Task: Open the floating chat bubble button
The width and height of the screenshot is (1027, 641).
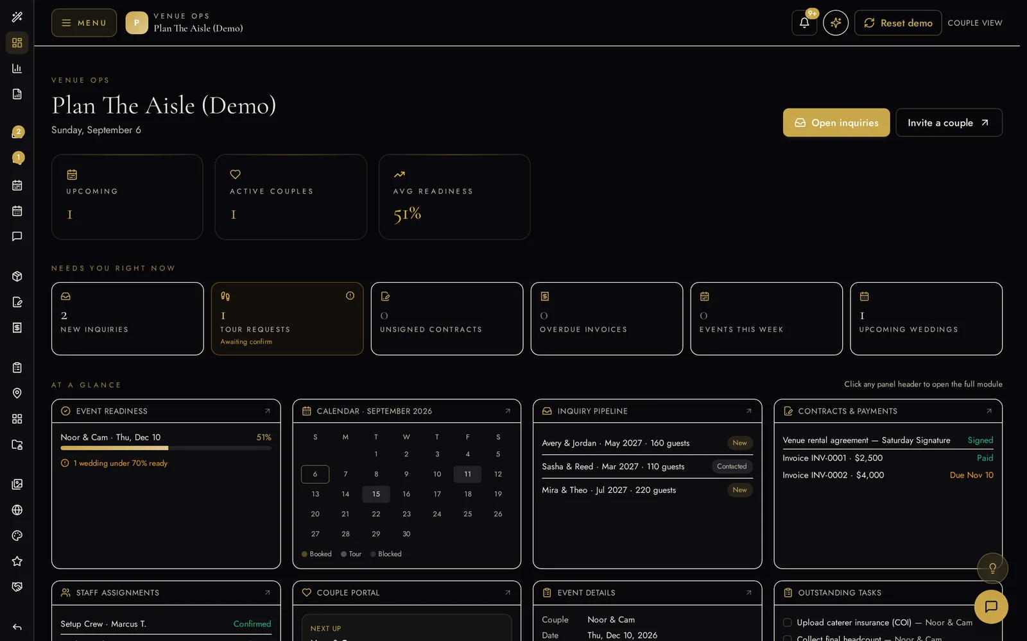Action: 991,606
